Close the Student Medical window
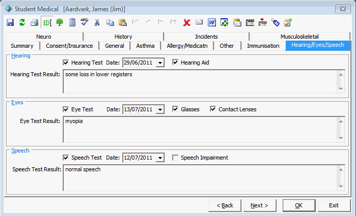Screen dimensions: 356x216 [x=343, y=9]
